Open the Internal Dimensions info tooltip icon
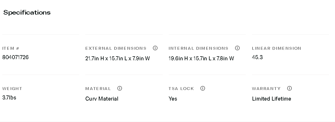The image size is (335, 122). click(237, 48)
